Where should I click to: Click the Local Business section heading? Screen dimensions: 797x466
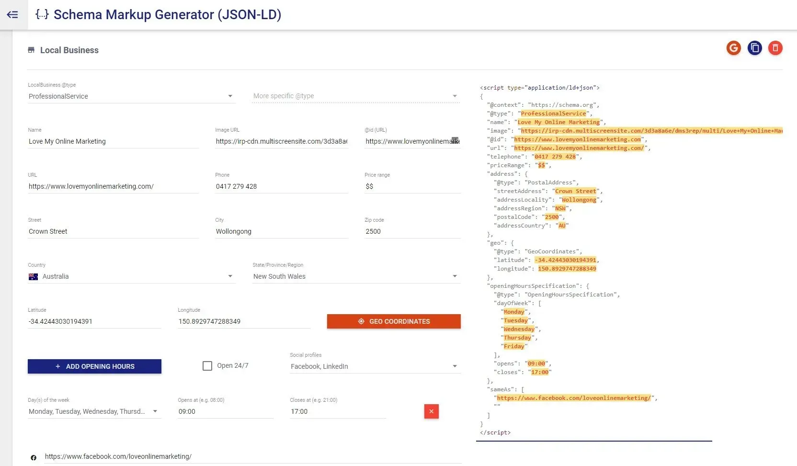pos(69,50)
